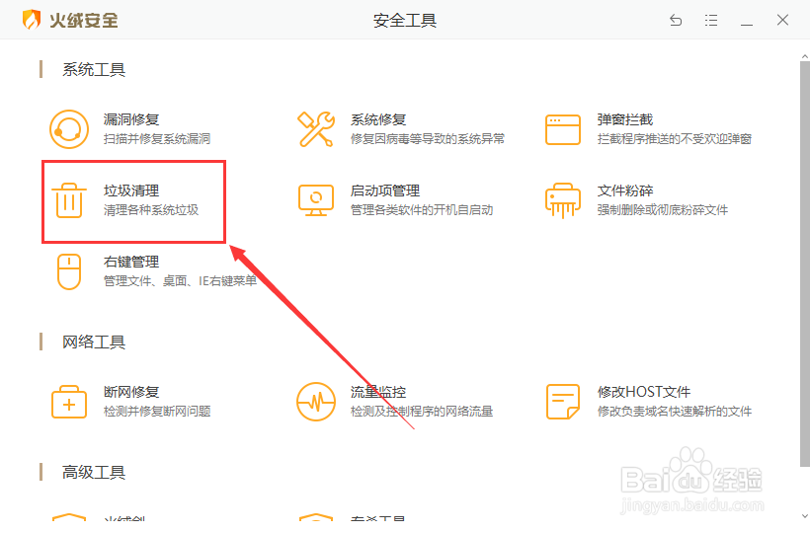Image resolution: width=810 pixels, height=533 pixels.
Task: Click the 弹窗拦截 window icon
Action: [563, 129]
